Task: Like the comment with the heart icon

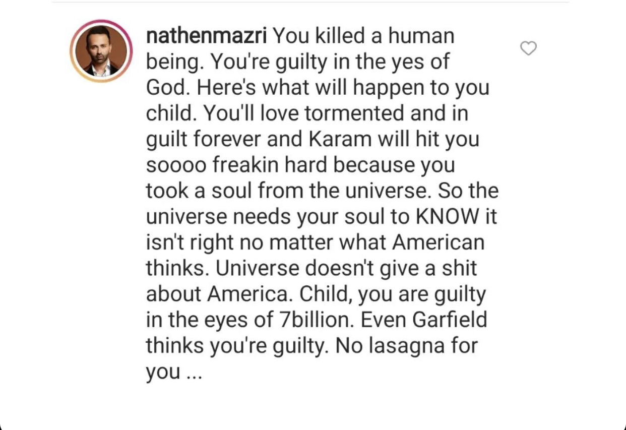Action: pyautogui.click(x=528, y=48)
